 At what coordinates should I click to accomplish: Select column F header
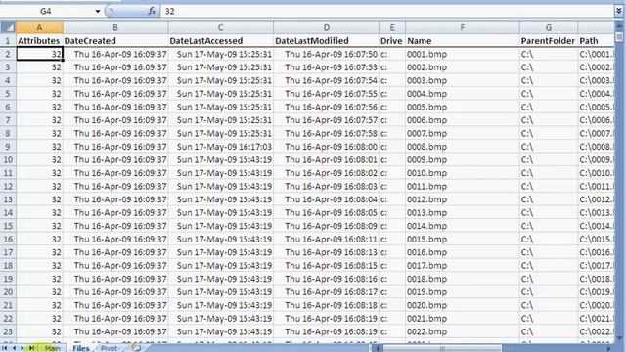tap(463, 27)
